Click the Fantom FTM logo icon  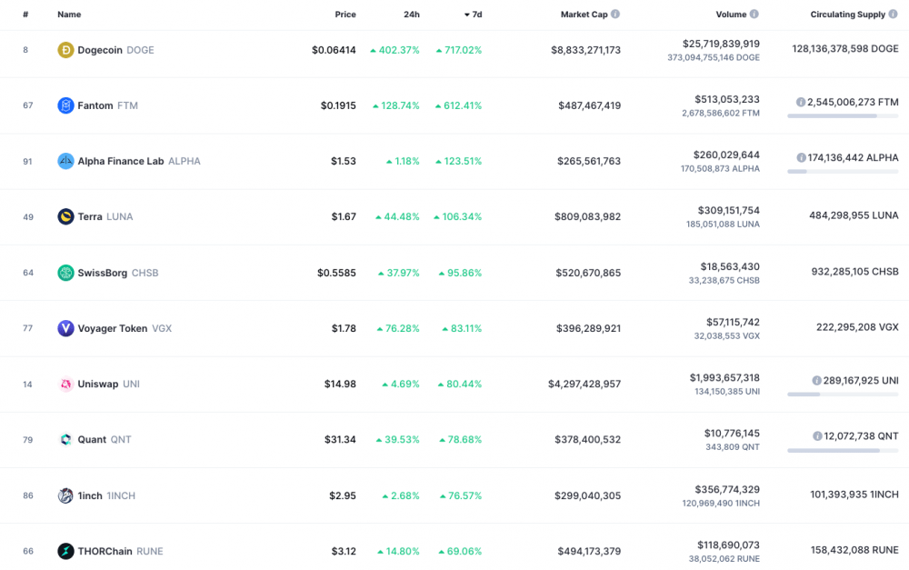(x=65, y=105)
